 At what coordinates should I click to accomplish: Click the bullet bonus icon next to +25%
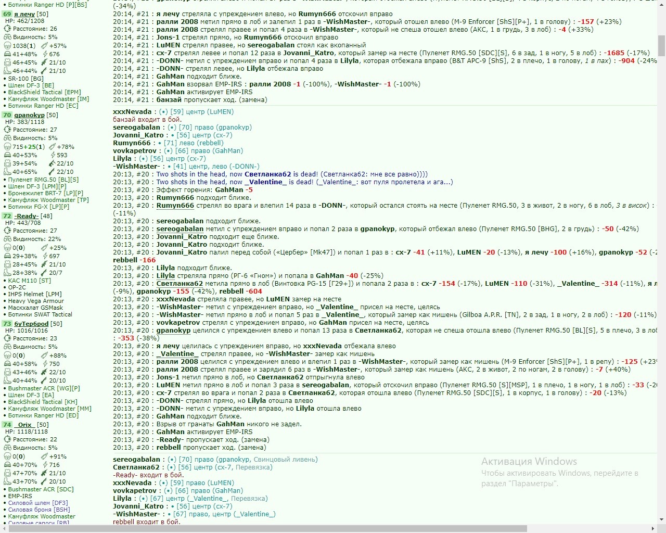coord(44,248)
